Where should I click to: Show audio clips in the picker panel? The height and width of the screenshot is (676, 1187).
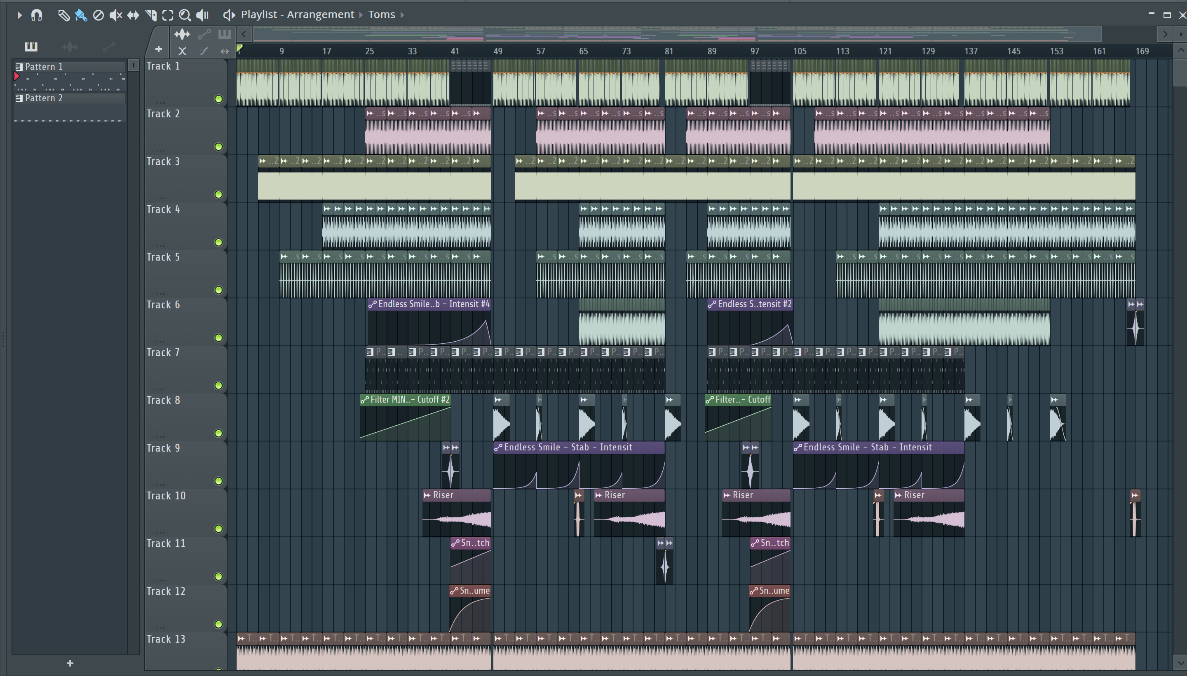coord(70,47)
